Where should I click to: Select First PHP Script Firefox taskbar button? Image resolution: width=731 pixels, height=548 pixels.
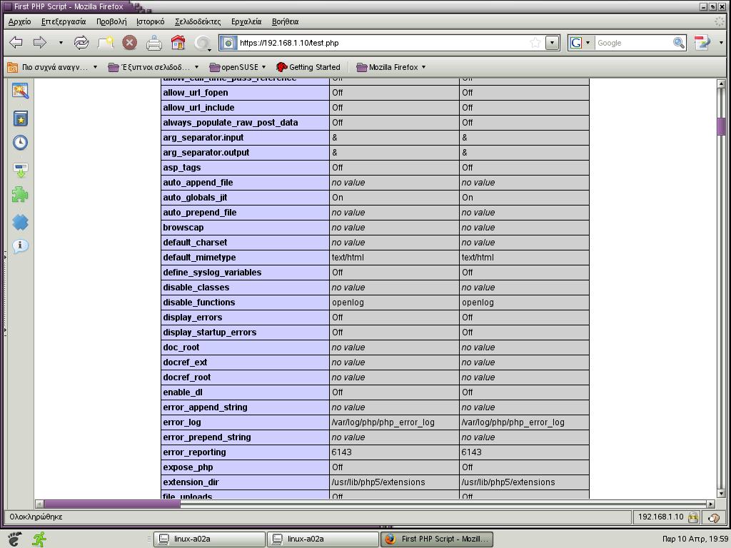click(x=437, y=539)
